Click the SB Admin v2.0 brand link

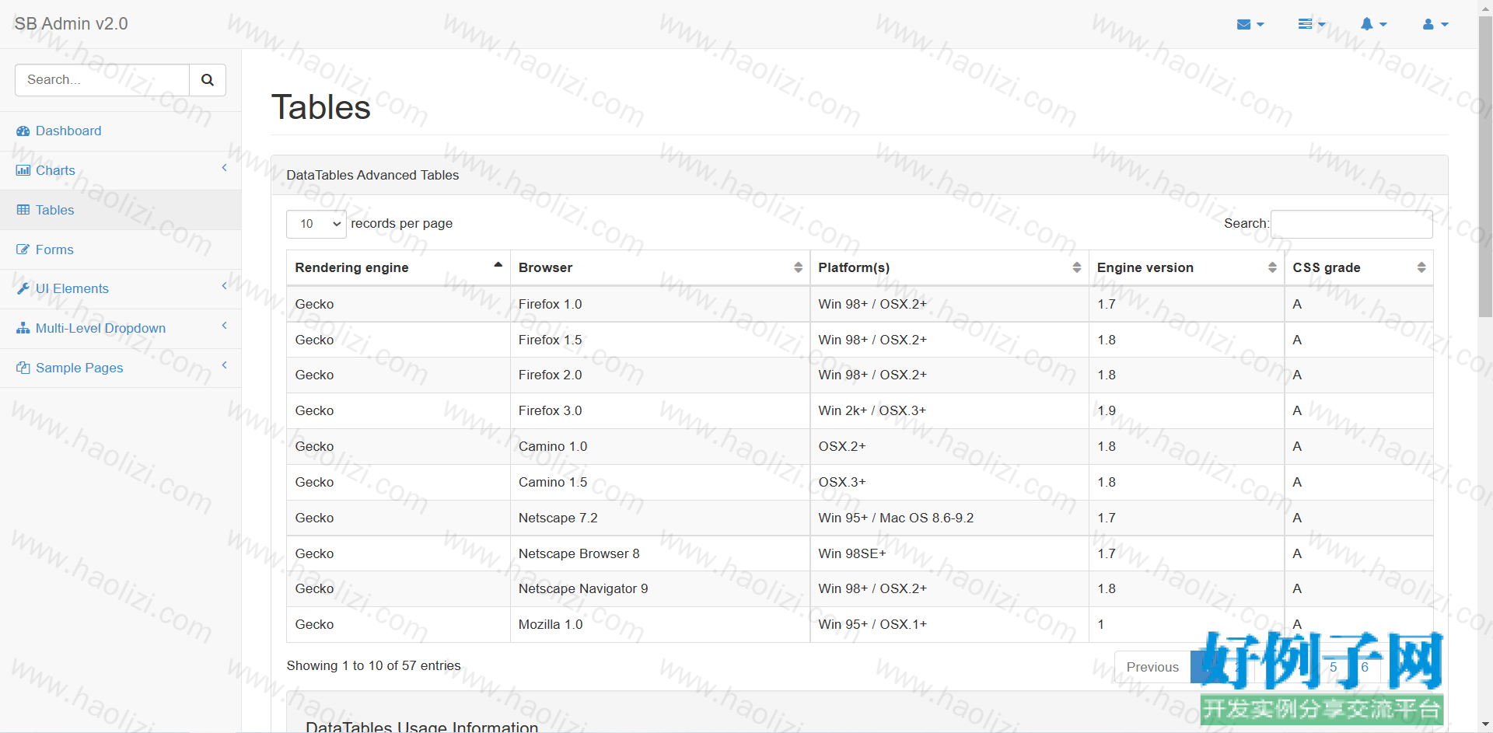point(72,24)
